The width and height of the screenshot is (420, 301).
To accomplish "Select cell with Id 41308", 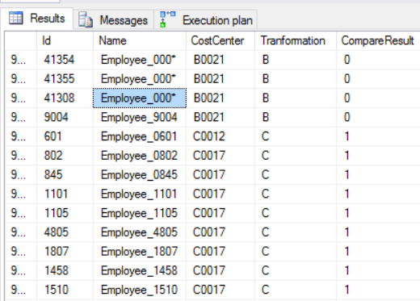I will click(x=65, y=98).
